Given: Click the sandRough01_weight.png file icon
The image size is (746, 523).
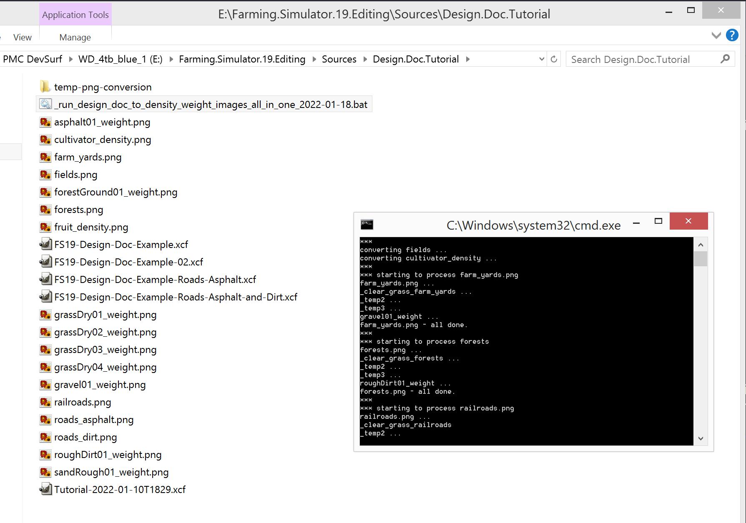Looking at the screenshot, I should [45, 472].
